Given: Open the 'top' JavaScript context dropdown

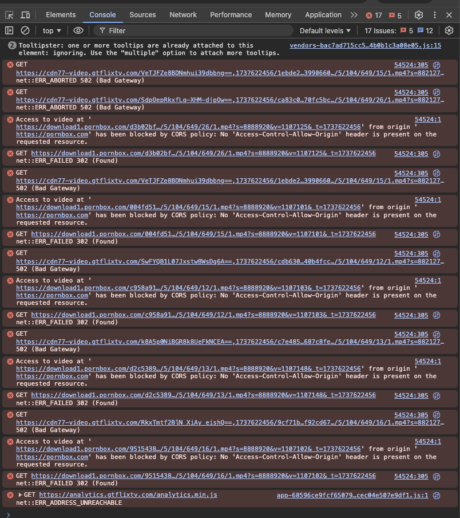Looking at the screenshot, I should 51,30.
